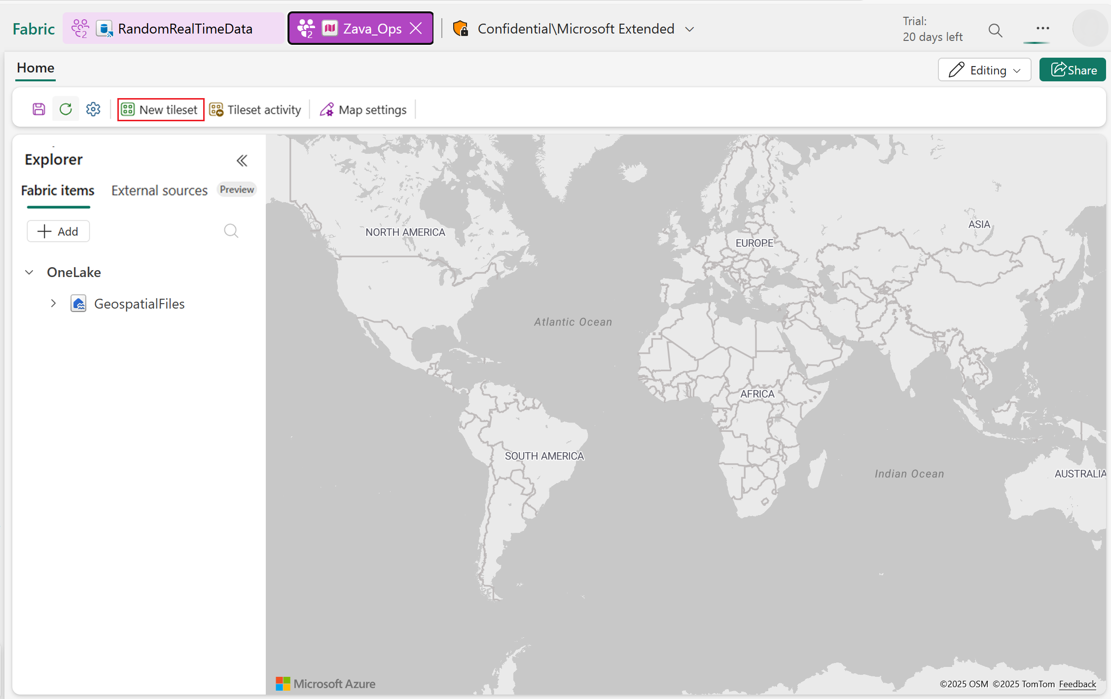Open the RandomRealTimeData tab
Screen dimensions: 1111x699
click(x=174, y=29)
